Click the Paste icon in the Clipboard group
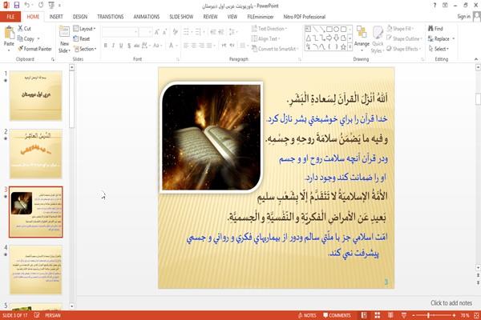This screenshot has height=320, width=481. [9, 33]
